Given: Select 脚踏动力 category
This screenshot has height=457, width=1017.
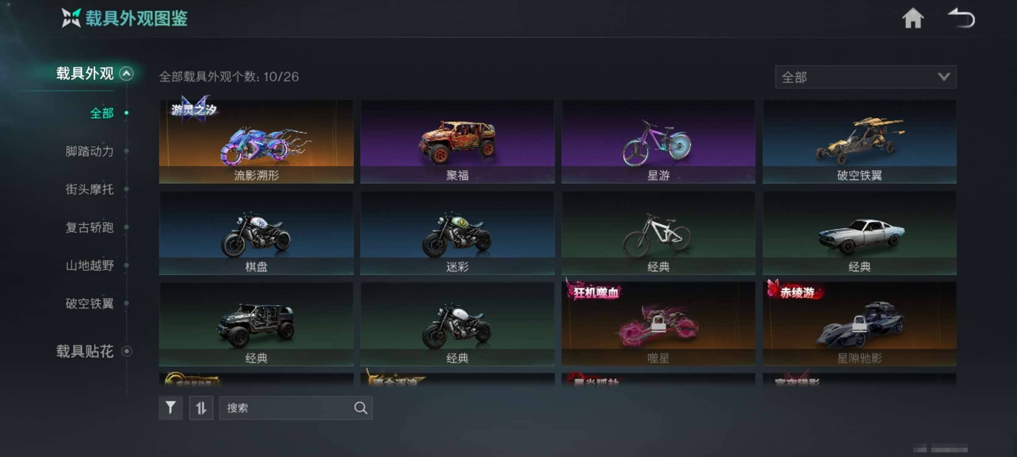Looking at the screenshot, I should pos(89,151).
